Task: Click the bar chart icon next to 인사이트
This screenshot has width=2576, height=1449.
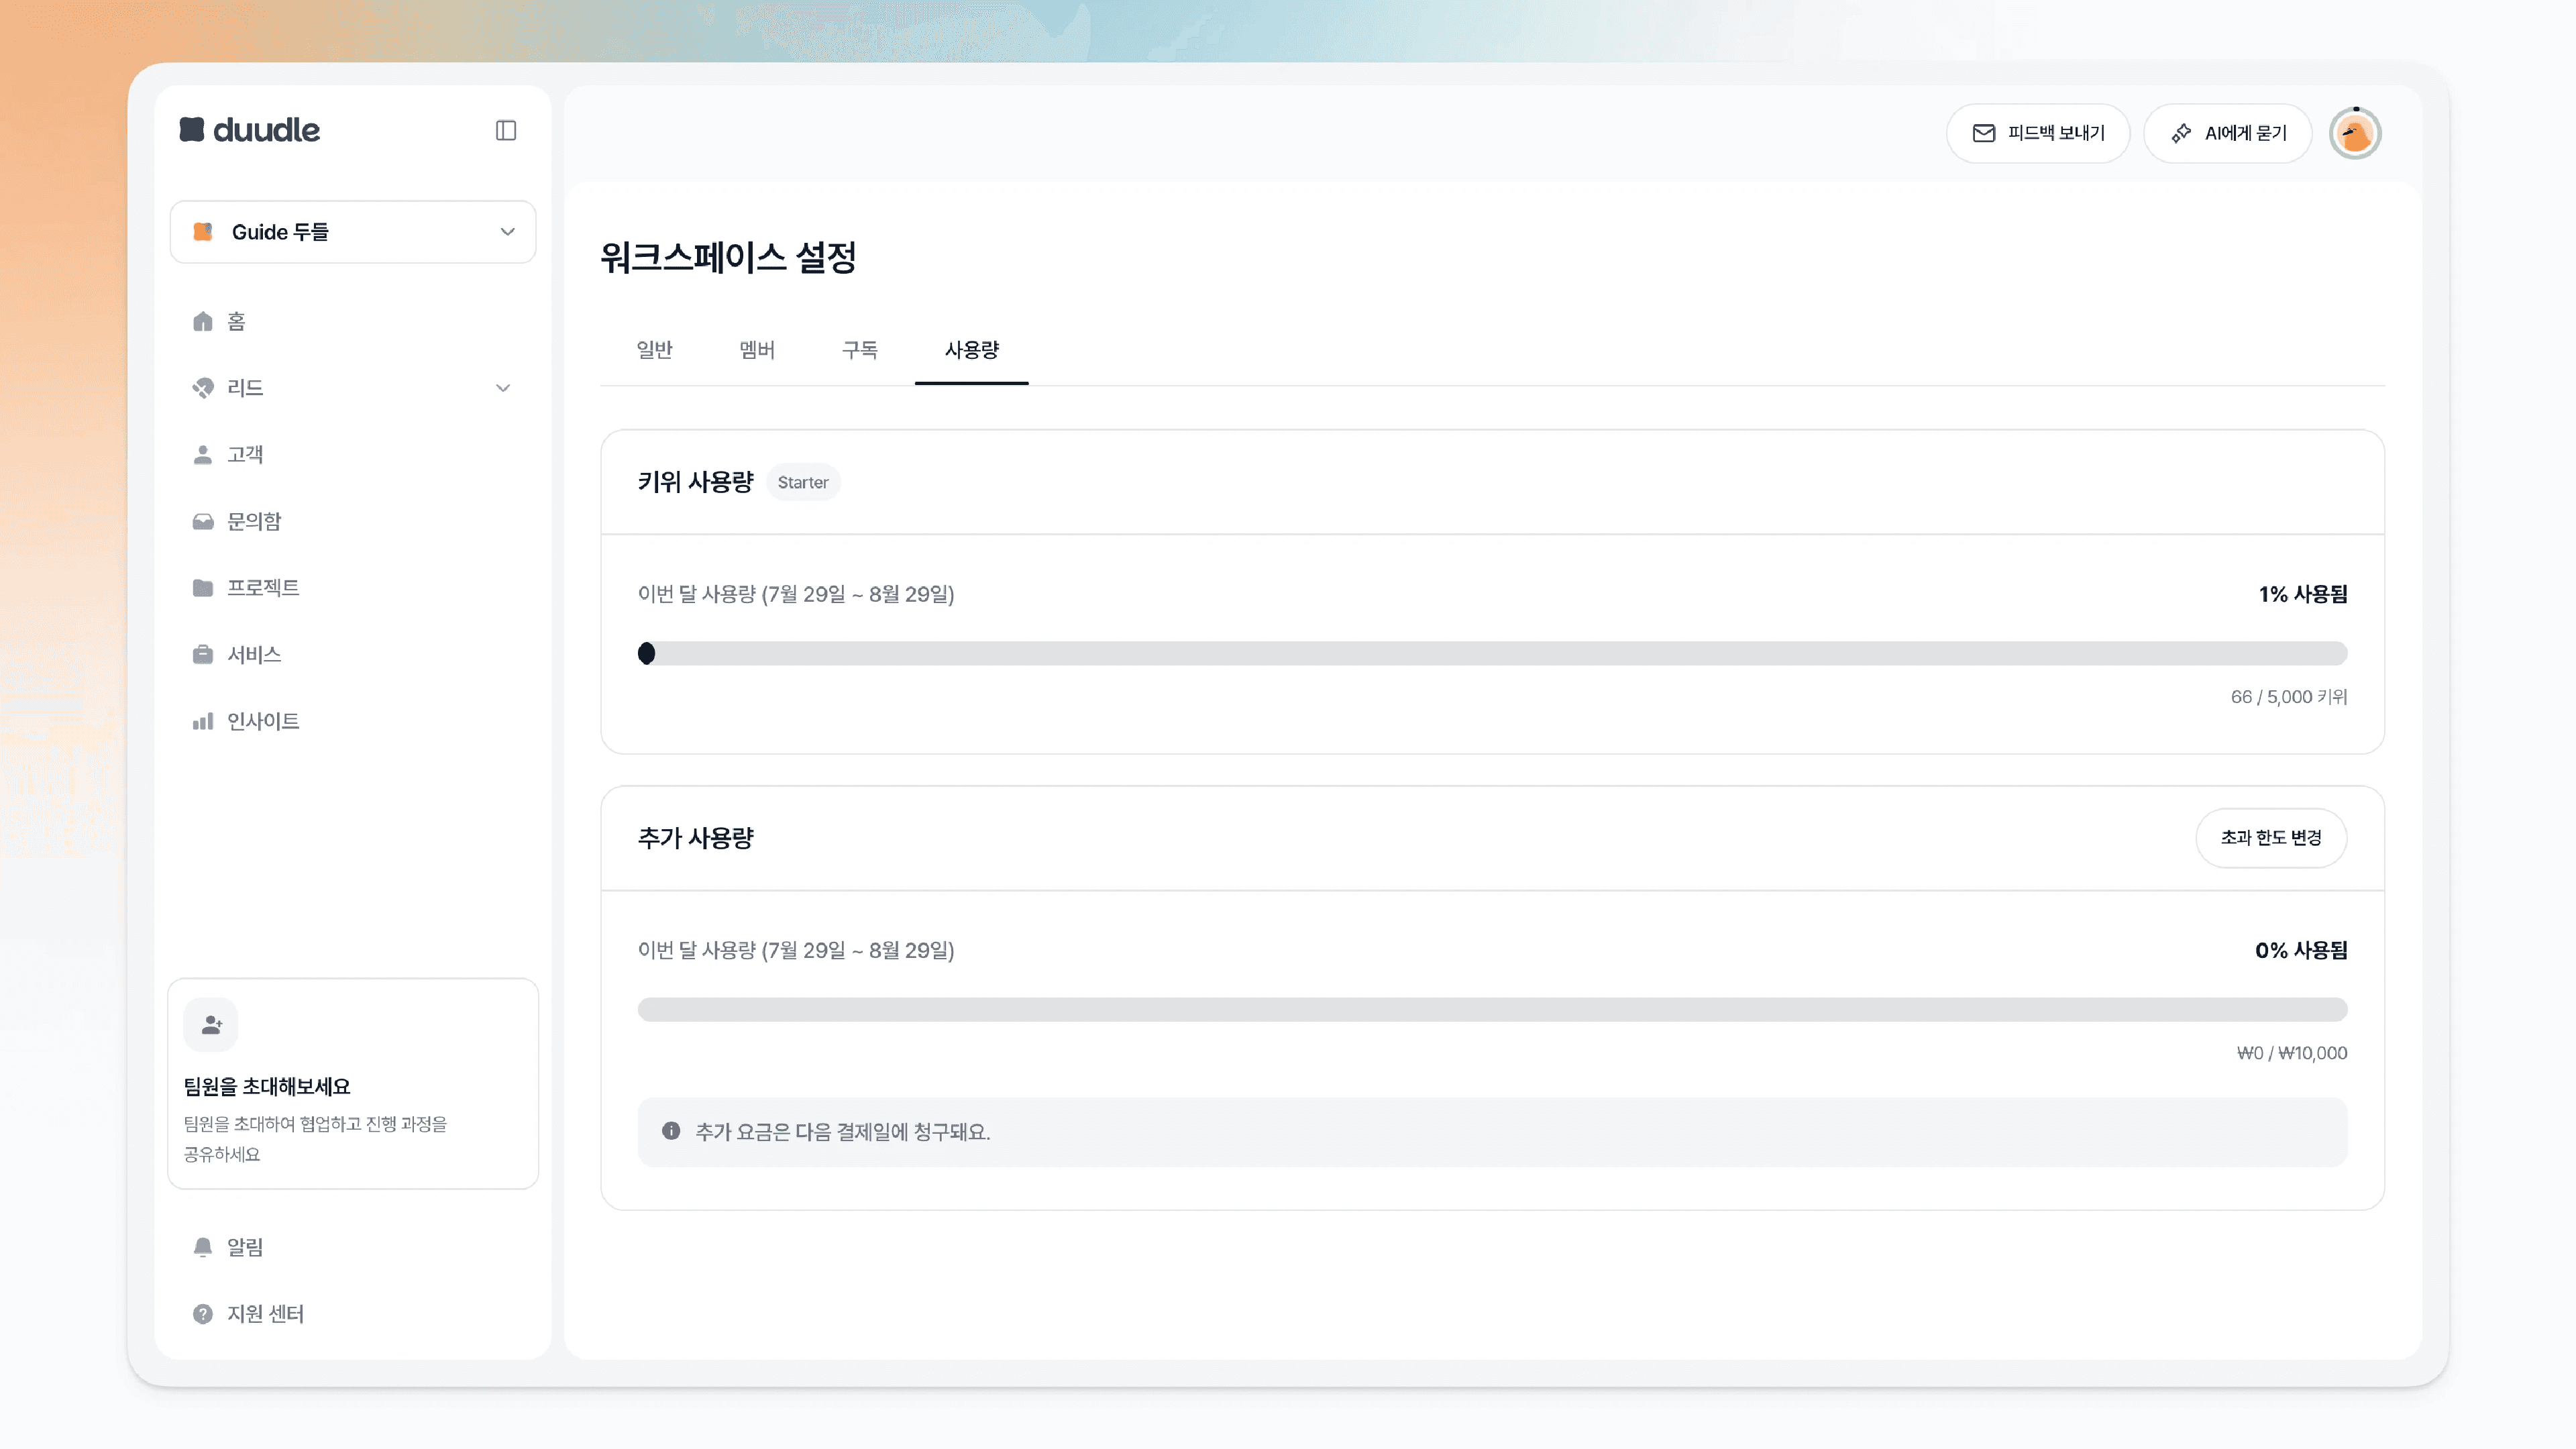Action: tap(203, 721)
